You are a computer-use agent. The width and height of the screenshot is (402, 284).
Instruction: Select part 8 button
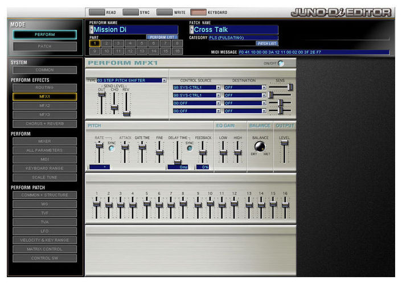(x=177, y=43)
